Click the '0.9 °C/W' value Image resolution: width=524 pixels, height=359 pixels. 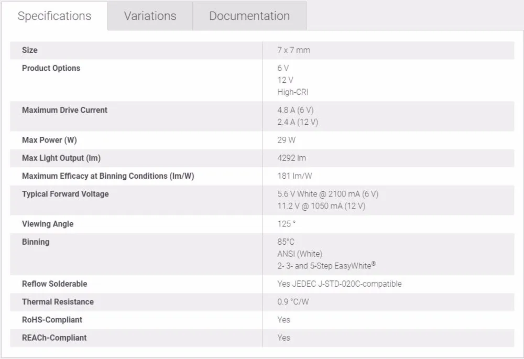293,302
